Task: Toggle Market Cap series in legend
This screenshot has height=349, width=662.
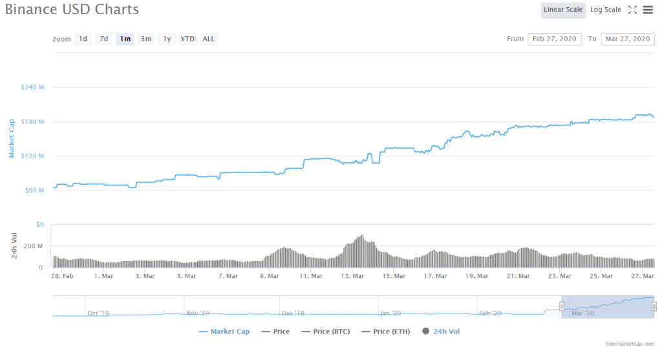Action: click(226, 332)
